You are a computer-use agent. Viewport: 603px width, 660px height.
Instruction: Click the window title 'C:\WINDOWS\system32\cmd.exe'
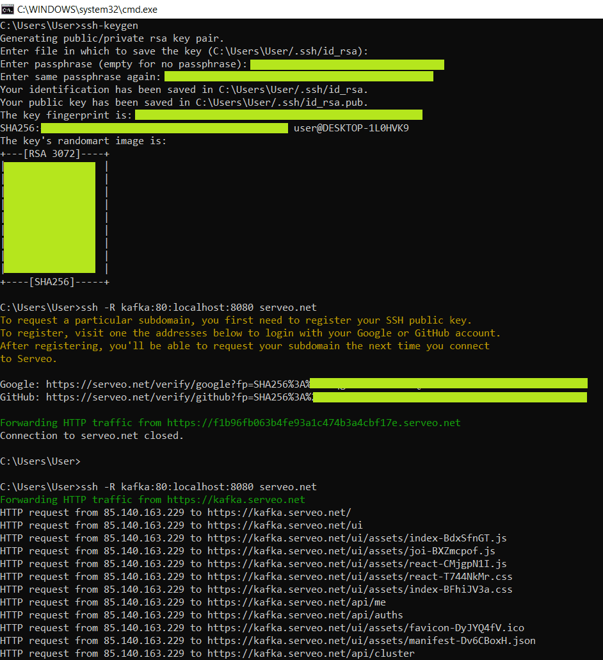point(88,9)
